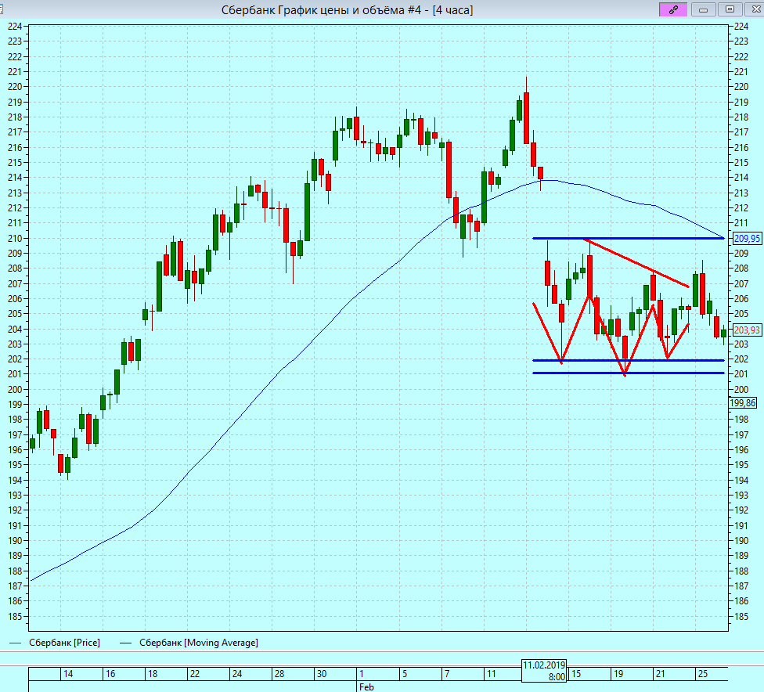Click the 224 label on the left price scale
Image resolution: width=764 pixels, height=692 pixels.
15,27
